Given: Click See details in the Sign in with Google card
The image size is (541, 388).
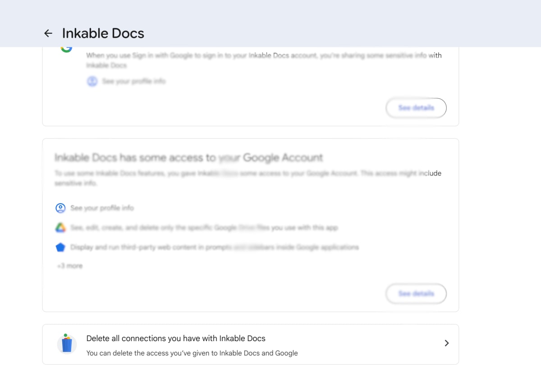Looking at the screenshot, I should pyautogui.click(x=416, y=108).
